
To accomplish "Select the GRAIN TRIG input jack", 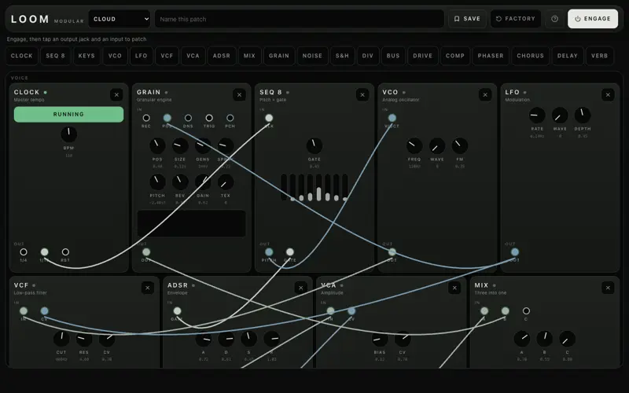I will point(209,118).
